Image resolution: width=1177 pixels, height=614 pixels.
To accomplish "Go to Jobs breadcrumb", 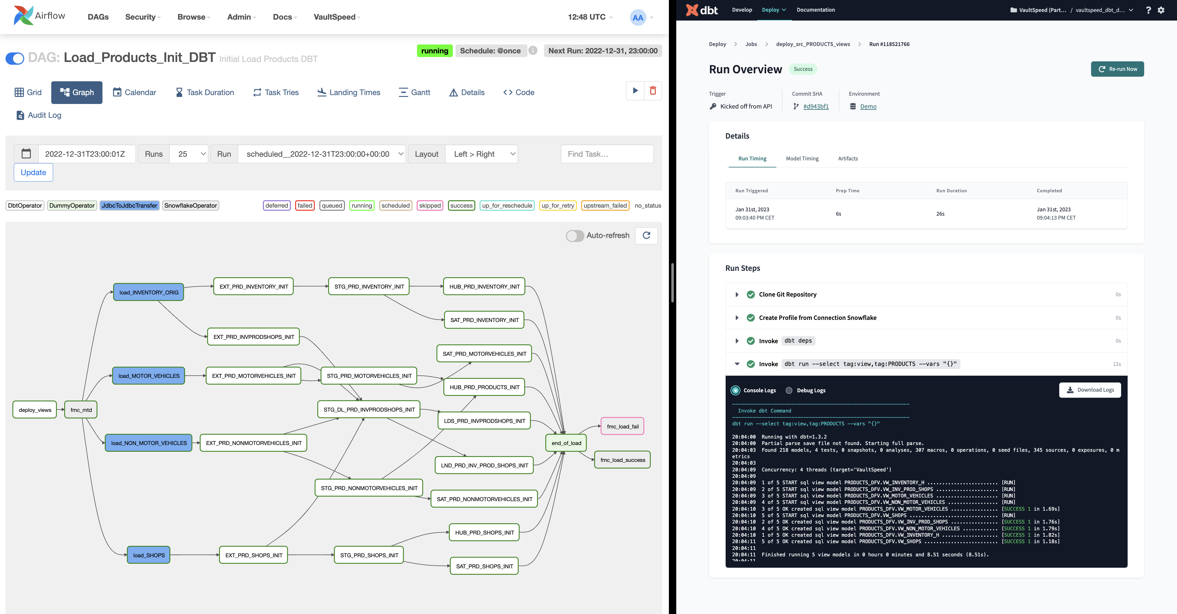I will coord(751,44).
